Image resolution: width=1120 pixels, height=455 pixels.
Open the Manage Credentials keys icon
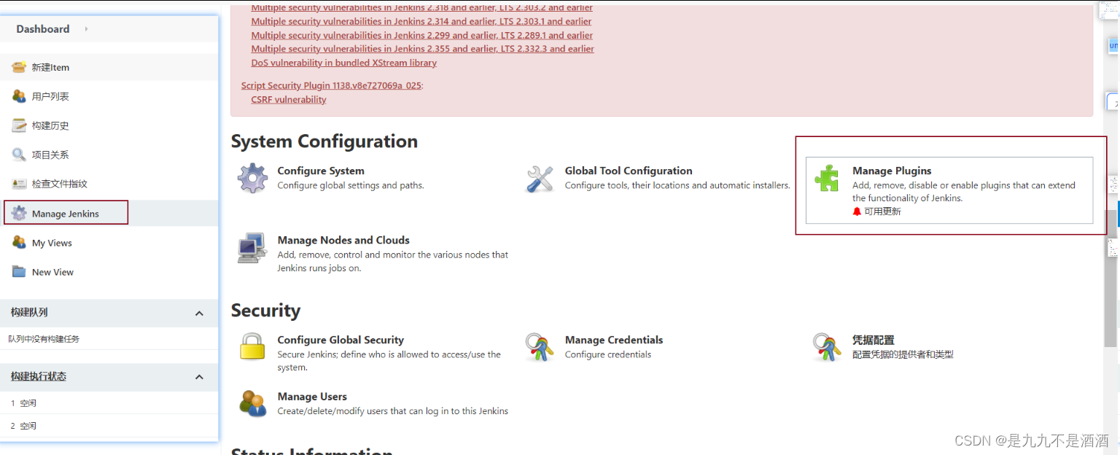pos(540,347)
